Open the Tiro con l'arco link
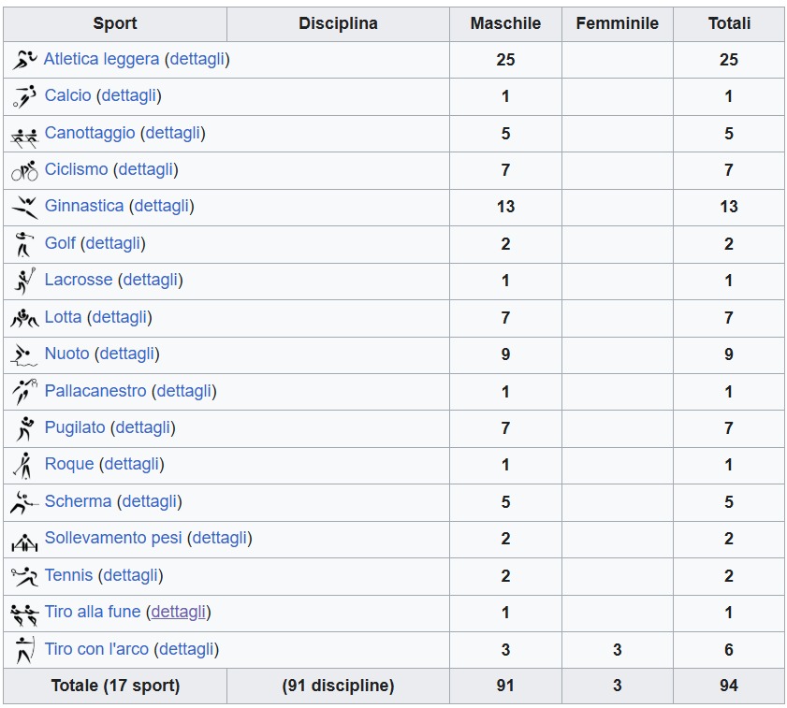Screen dimensions: 787x708 click(97, 649)
